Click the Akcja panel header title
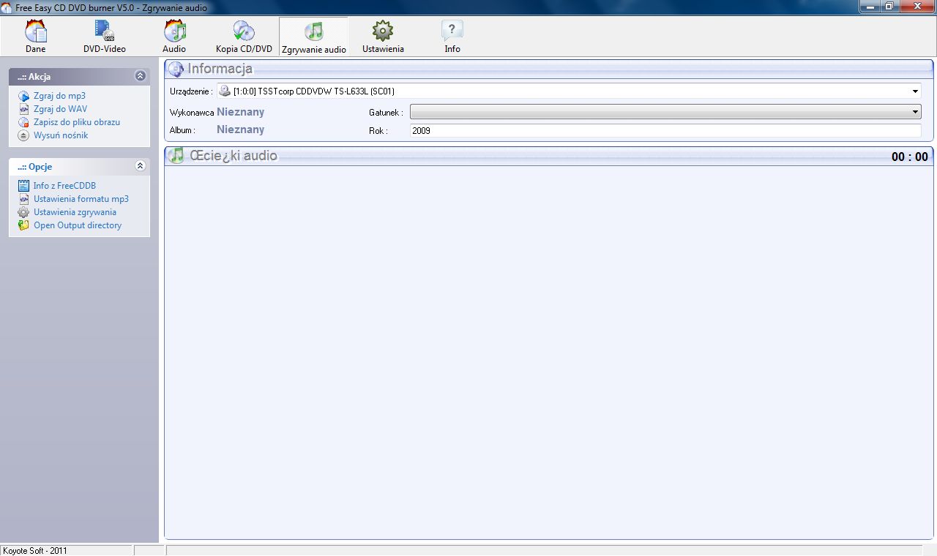The width and height of the screenshot is (937, 556). pyautogui.click(x=34, y=76)
